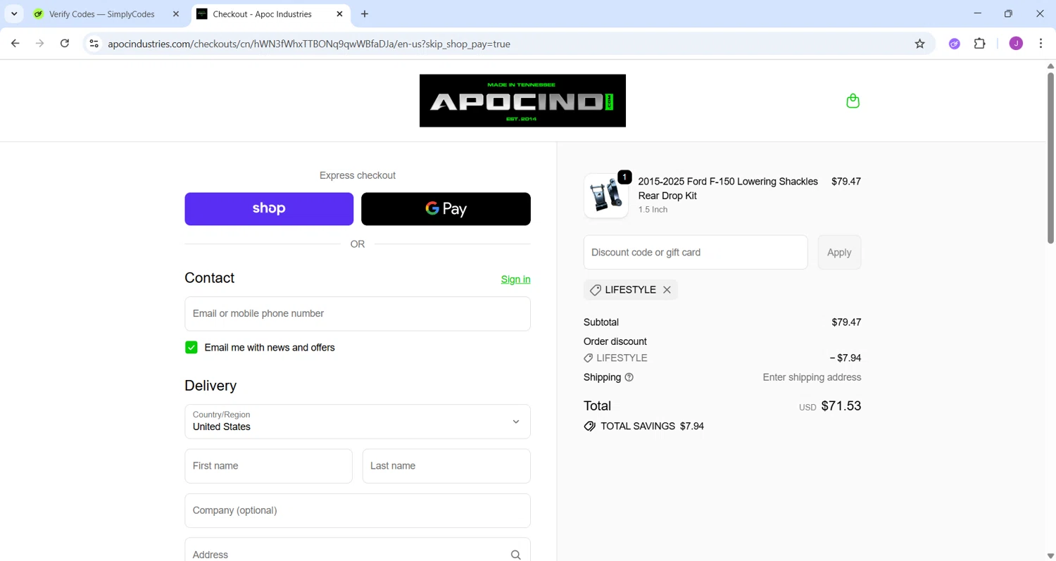View site information icon in address bar
The height and width of the screenshot is (561, 1056).
pyautogui.click(x=94, y=44)
